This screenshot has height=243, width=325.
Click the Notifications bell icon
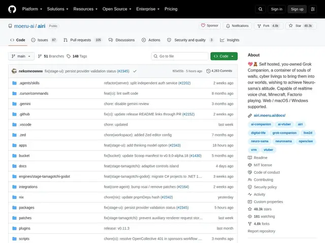coord(228,26)
